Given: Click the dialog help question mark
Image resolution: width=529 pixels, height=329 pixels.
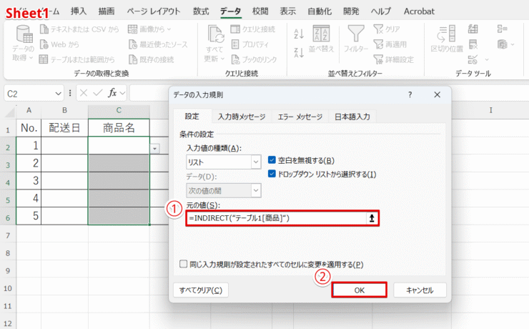Looking at the screenshot, I should (410, 95).
